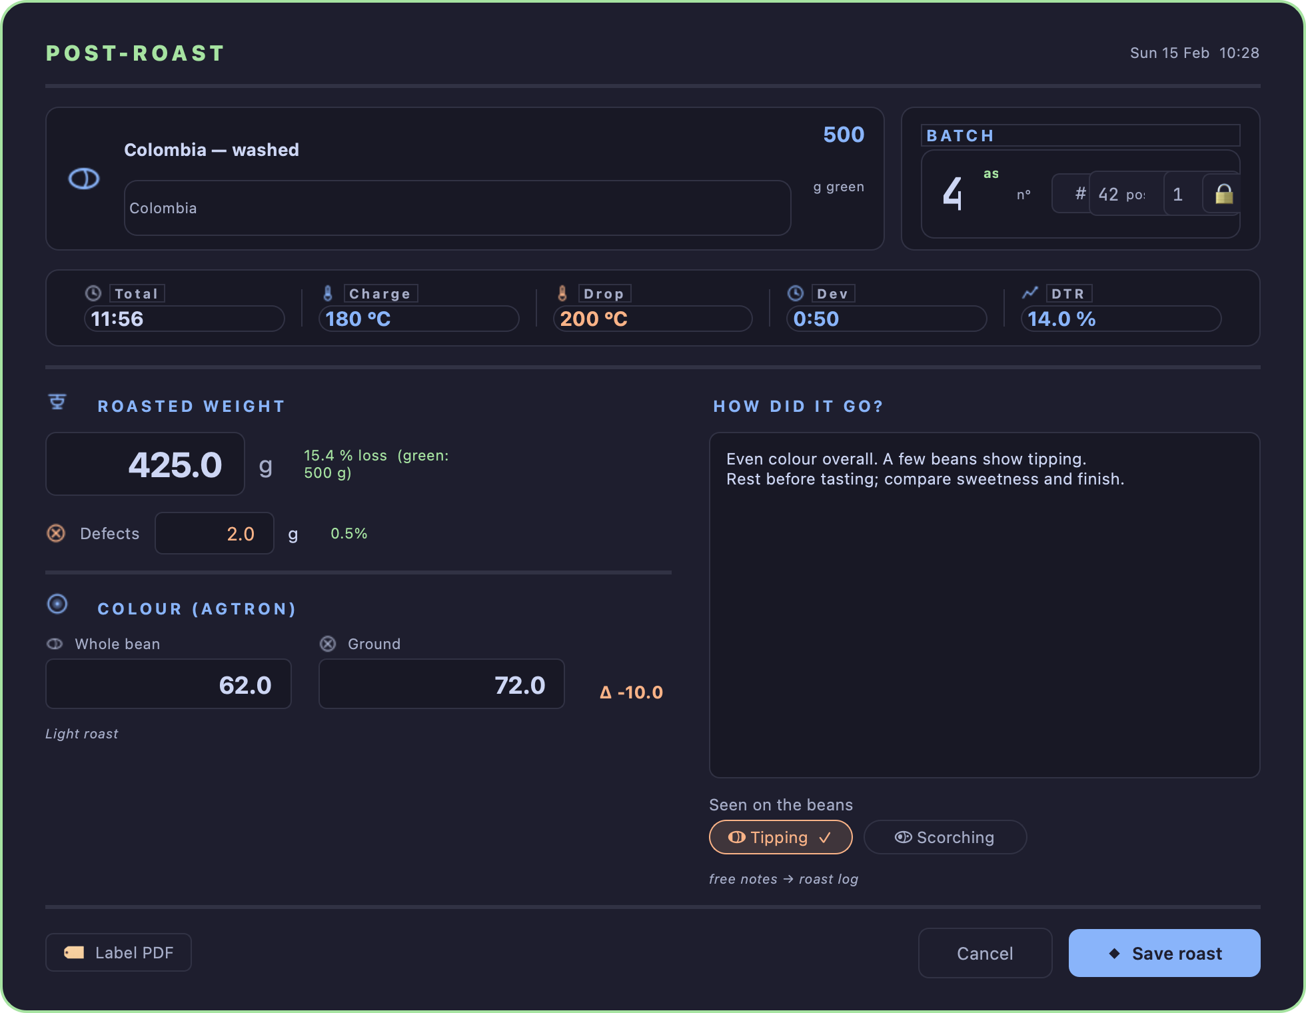Viewport: 1306px width, 1013px height.
Task: Click the padlock icon in the Batch panel
Action: coord(1224,194)
